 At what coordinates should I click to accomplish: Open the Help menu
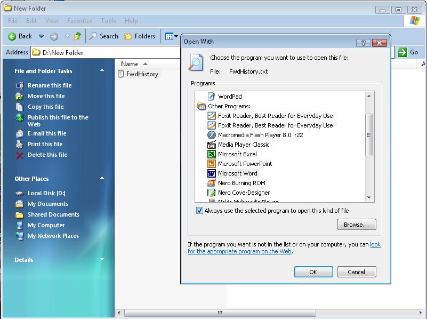click(131, 21)
